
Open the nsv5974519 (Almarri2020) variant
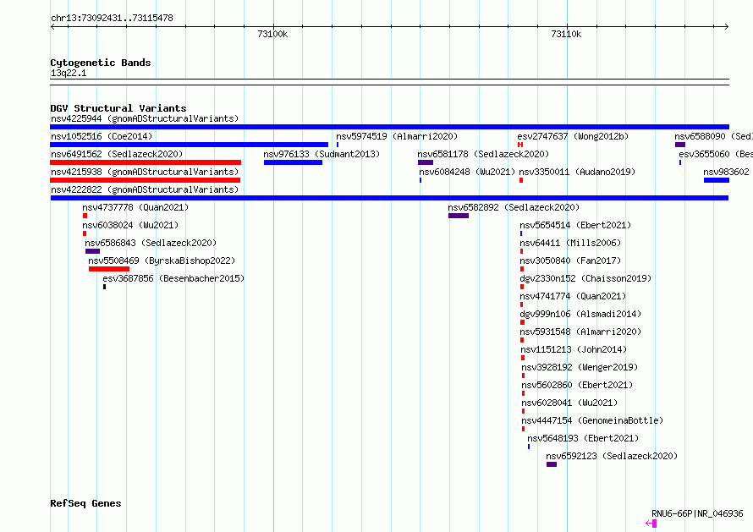pyautogui.click(x=397, y=136)
